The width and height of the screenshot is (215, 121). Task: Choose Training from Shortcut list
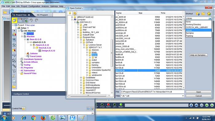tap(198, 36)
